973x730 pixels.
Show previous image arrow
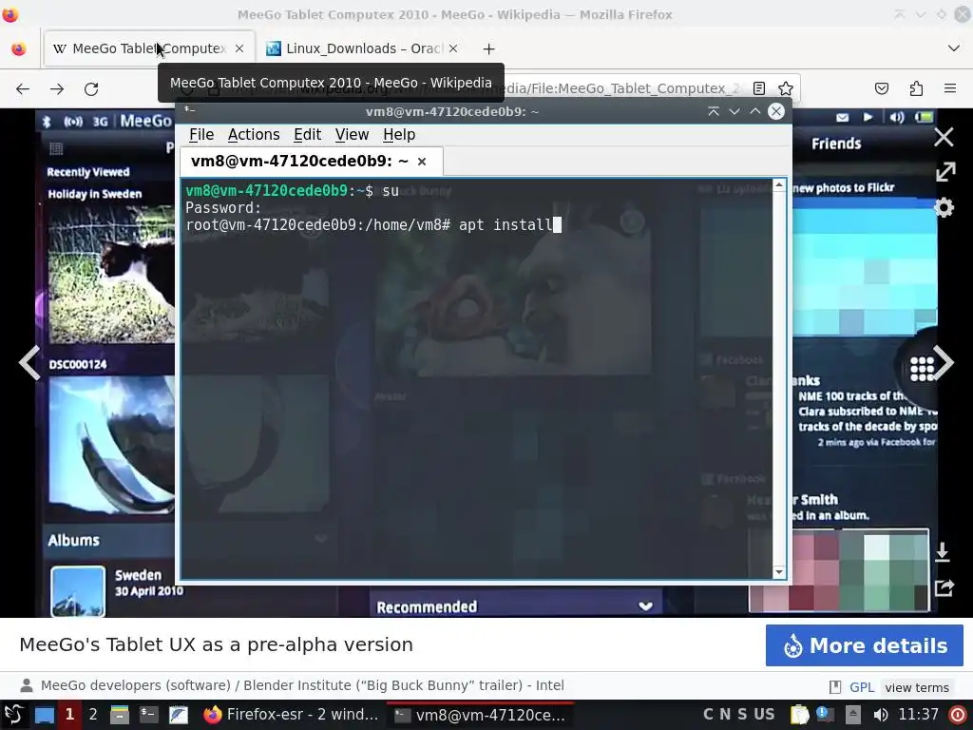[x=29, y=362]
